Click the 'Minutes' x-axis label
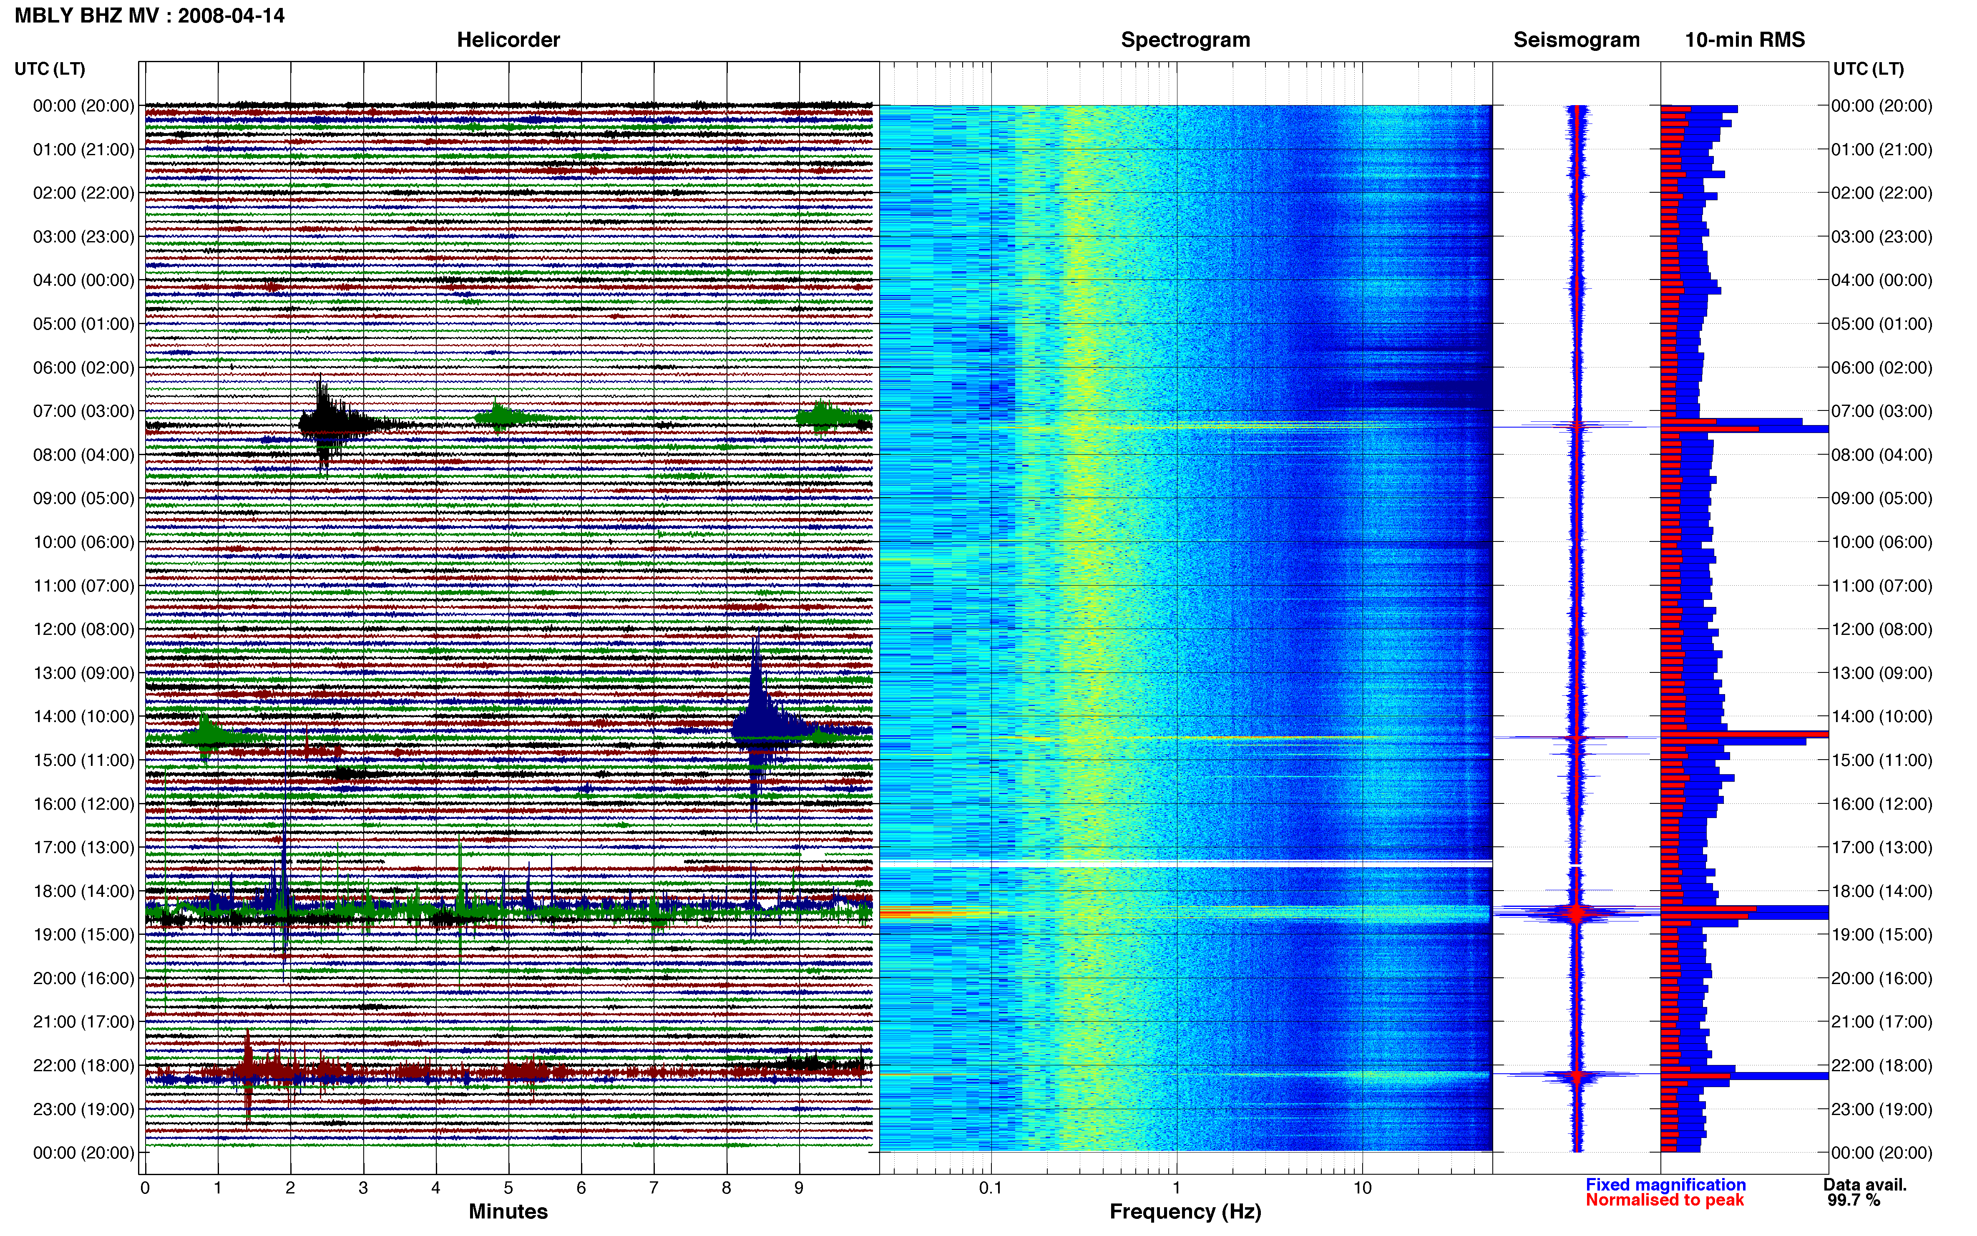This screenshot has height=1236, width=1977. tap(508, 1211)
